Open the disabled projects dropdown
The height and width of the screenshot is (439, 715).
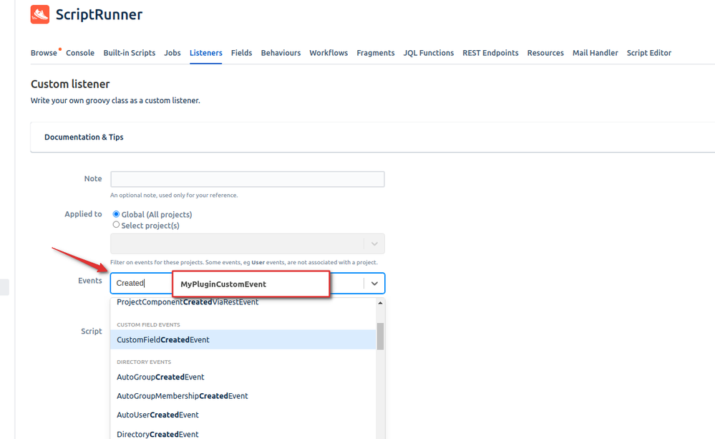click(x=248, y=243)
